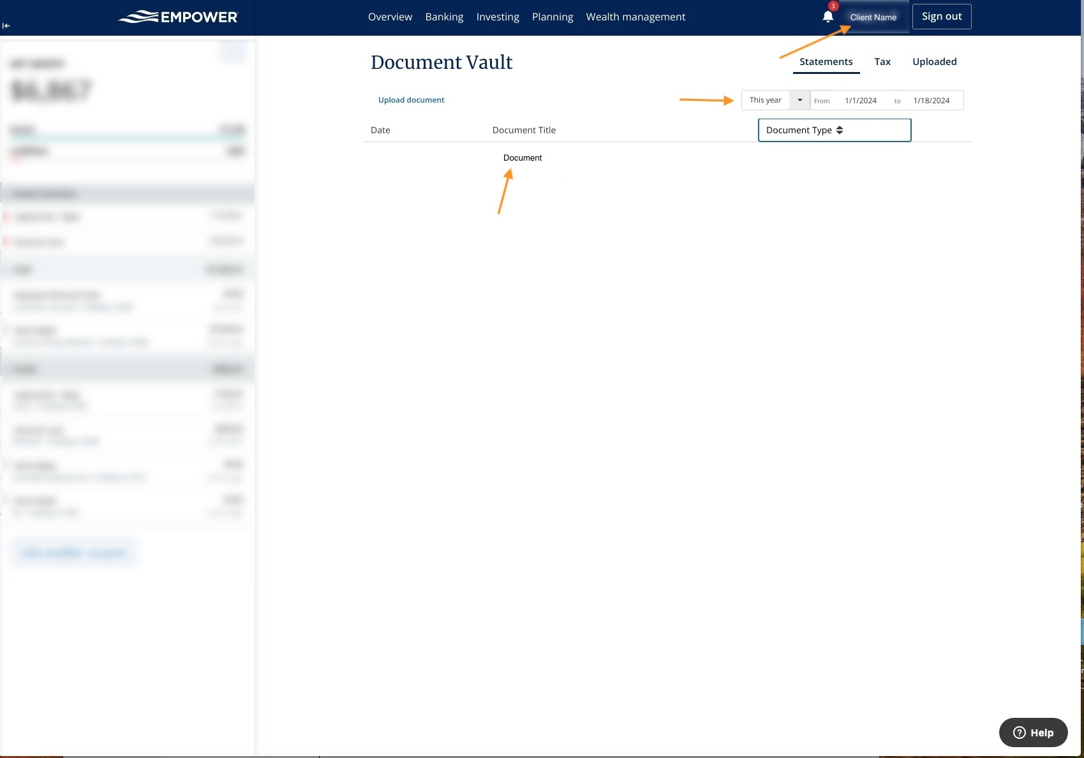1084x758 pixels.
Task: Click the Upload document link
Action: tap(411, 99)
